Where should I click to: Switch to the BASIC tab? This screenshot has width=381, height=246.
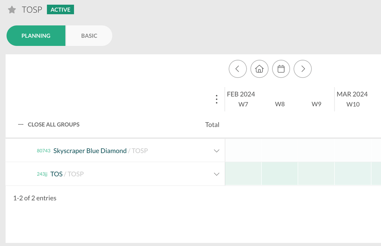[x=89, y=36]
